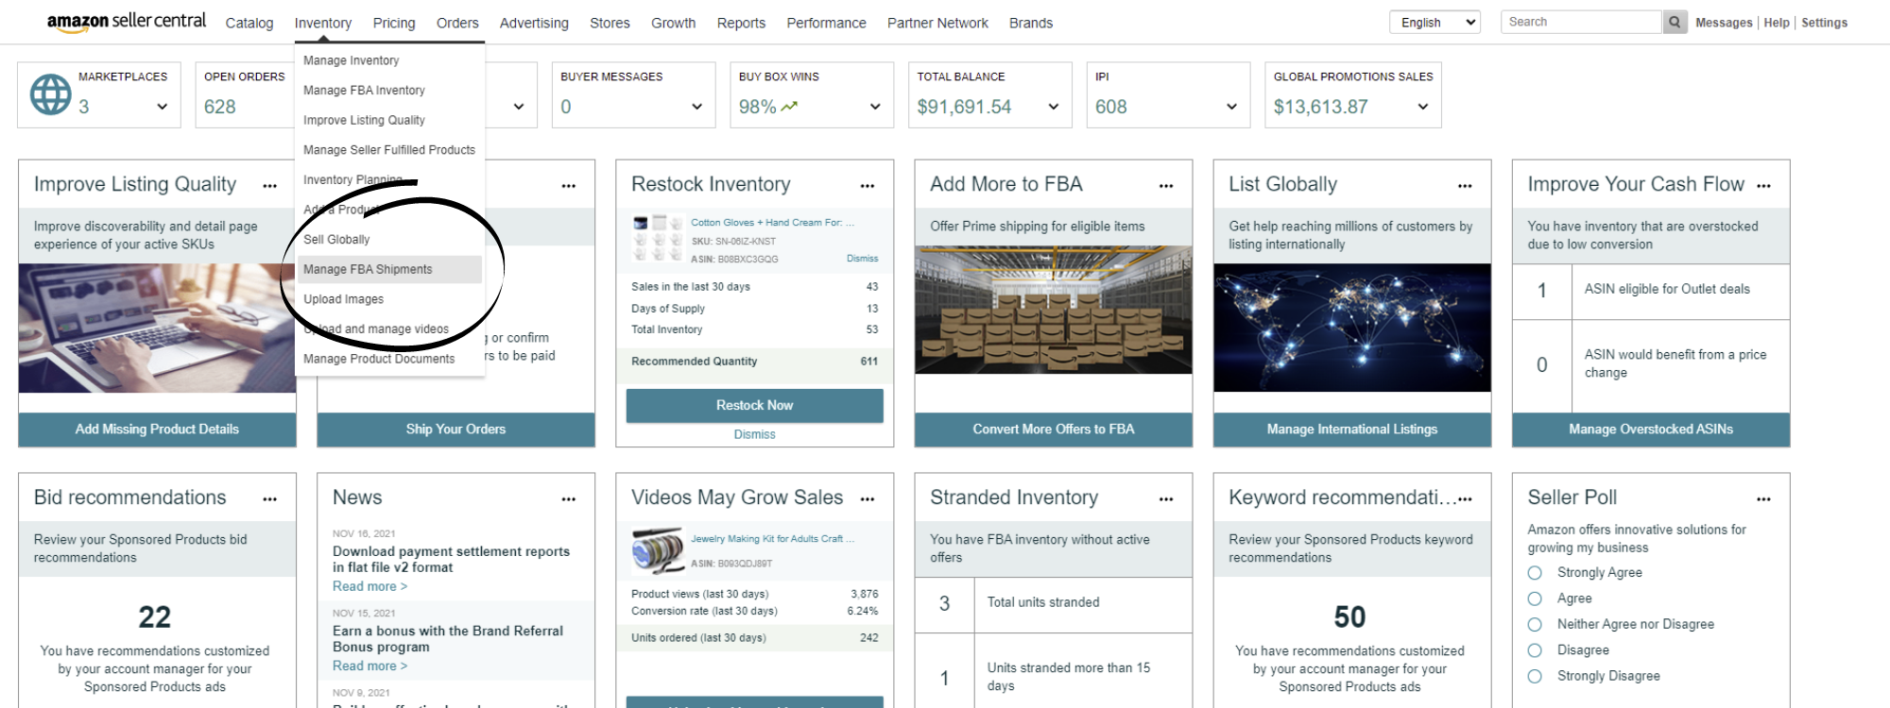Click Read more under Brand Referral Bonus news

(x=369, y=666)
